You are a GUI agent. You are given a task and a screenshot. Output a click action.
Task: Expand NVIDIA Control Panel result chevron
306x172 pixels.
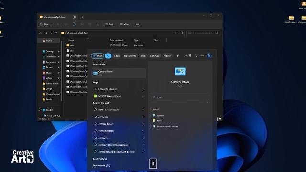click(142, 96)
